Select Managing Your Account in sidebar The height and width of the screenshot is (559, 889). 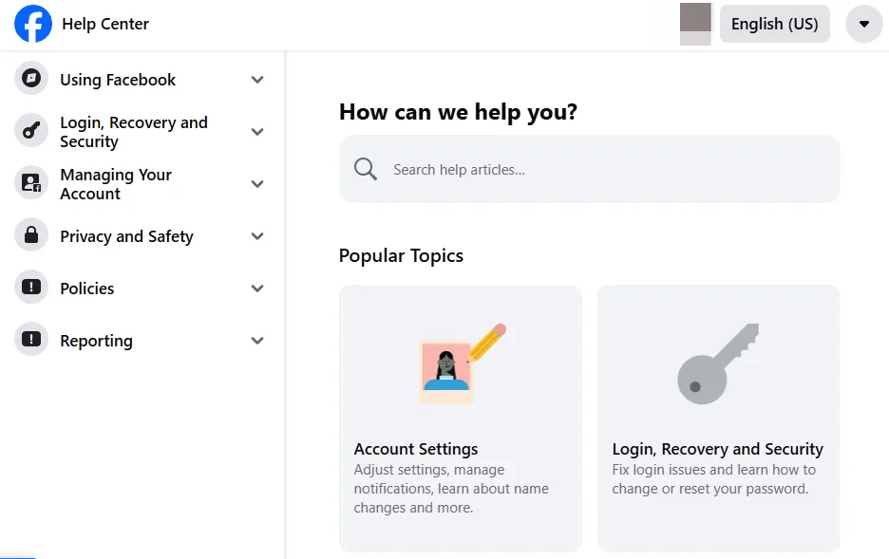tap(116, 183)
